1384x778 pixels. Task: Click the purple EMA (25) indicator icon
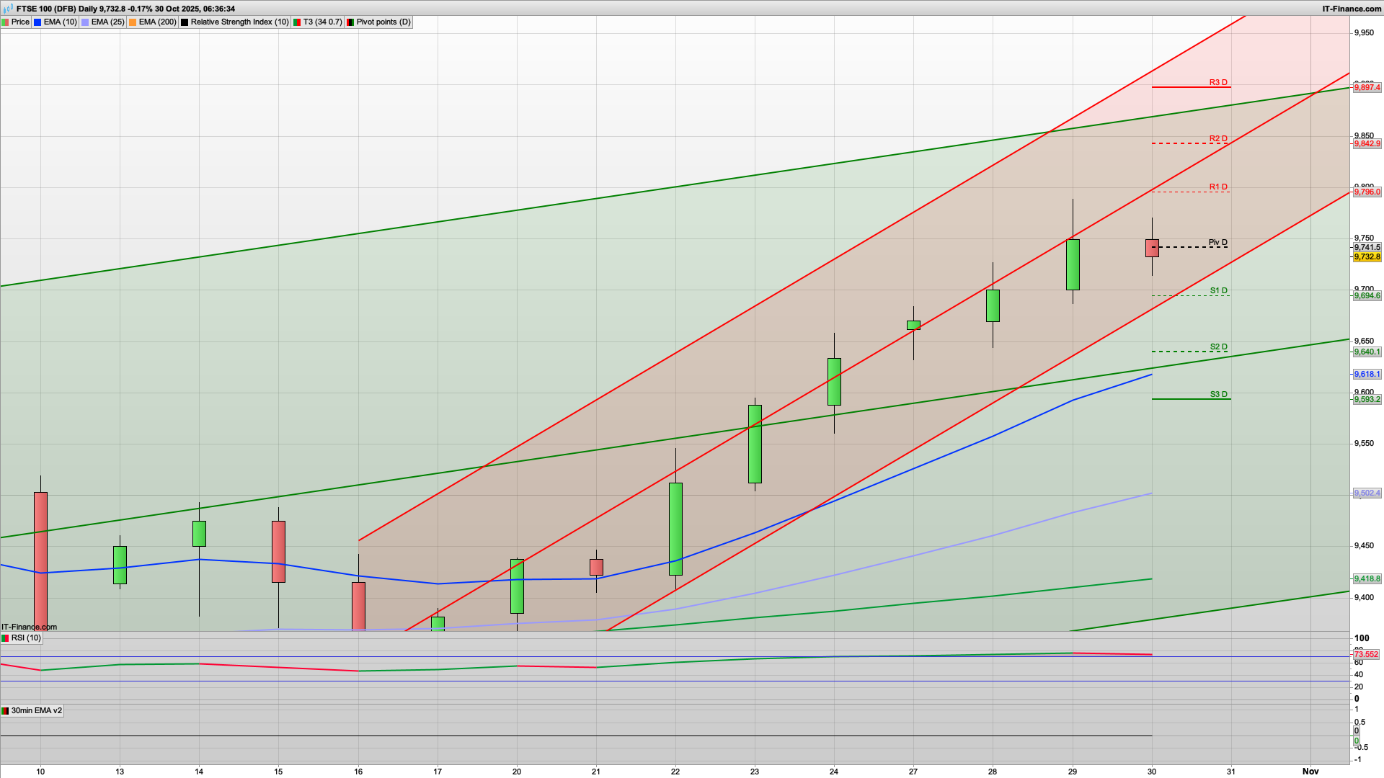click(84, 22)
